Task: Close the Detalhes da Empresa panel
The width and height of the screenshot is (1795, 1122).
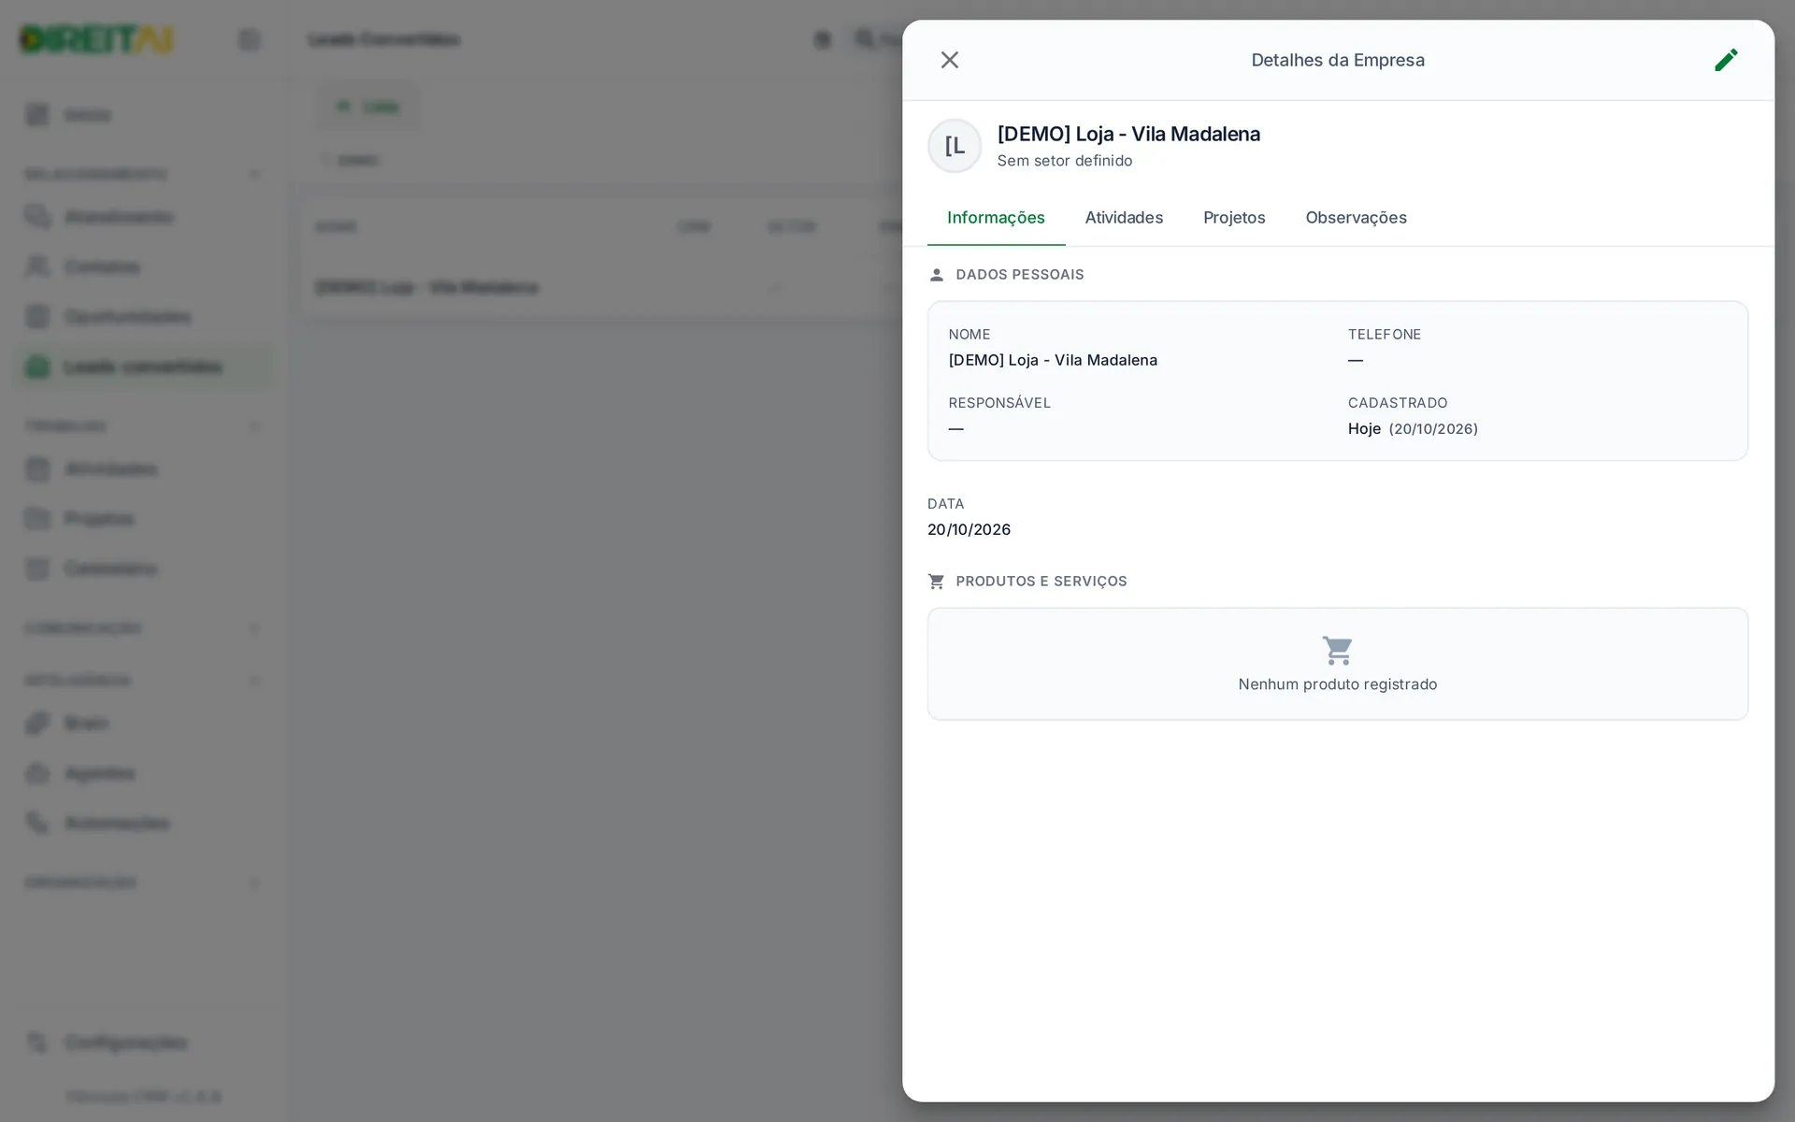Action: point(950,60)
